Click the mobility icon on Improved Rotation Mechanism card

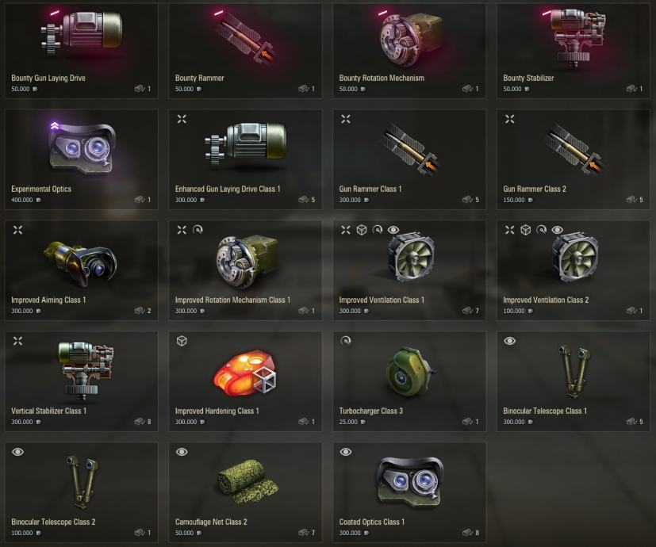[x=198, y=230]
